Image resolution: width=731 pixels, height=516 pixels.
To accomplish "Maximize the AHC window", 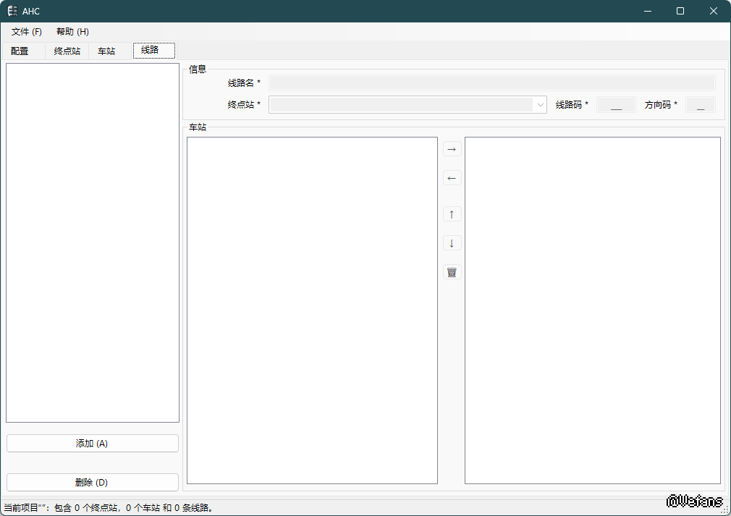I will pyautogui.click(x=680, y=11).
